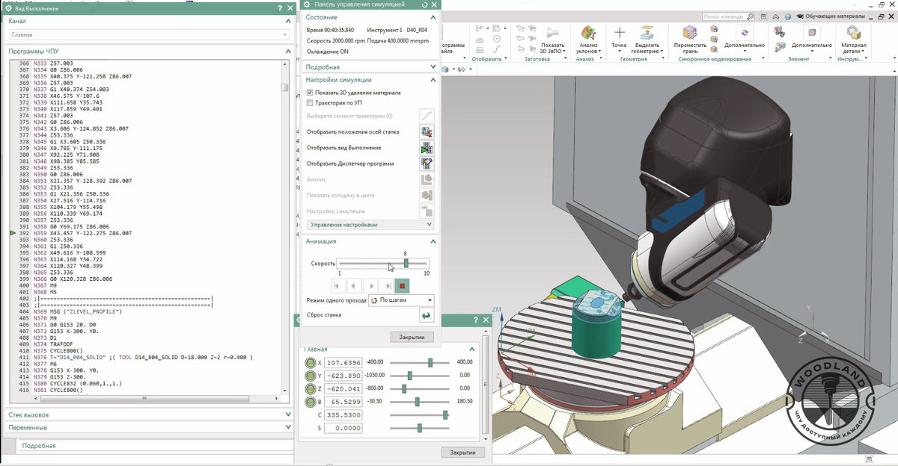The image size is (898, 466).
Task: Jump to the next operation in simulation
Action: (x=388, y=285)
